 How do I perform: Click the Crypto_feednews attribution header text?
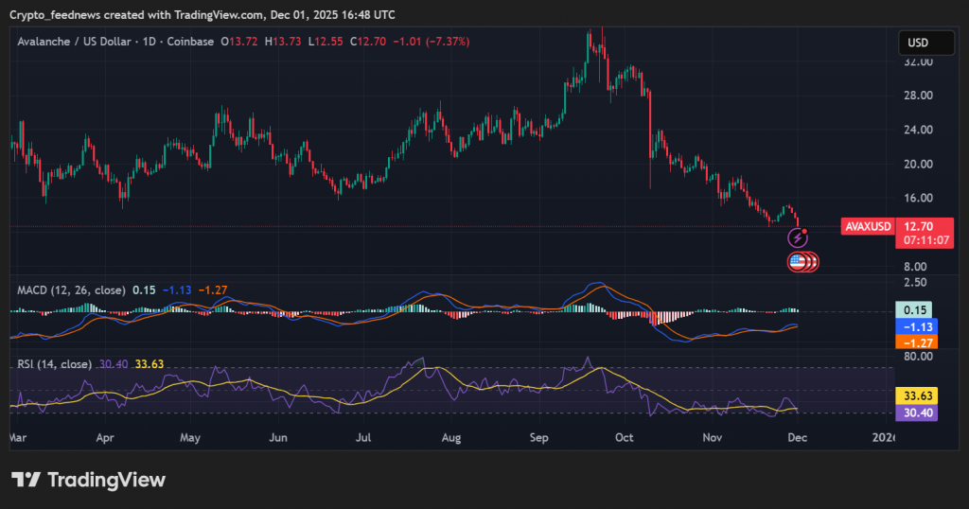tap(203, 14)
